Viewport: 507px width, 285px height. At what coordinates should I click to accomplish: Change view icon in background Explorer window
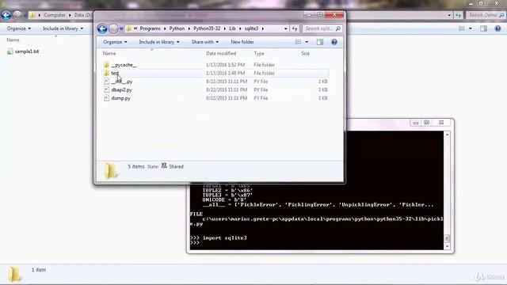(x=462, y=28)
